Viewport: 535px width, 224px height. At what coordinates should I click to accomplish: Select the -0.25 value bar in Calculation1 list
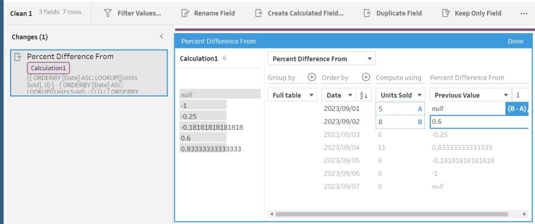pos(203,116)
